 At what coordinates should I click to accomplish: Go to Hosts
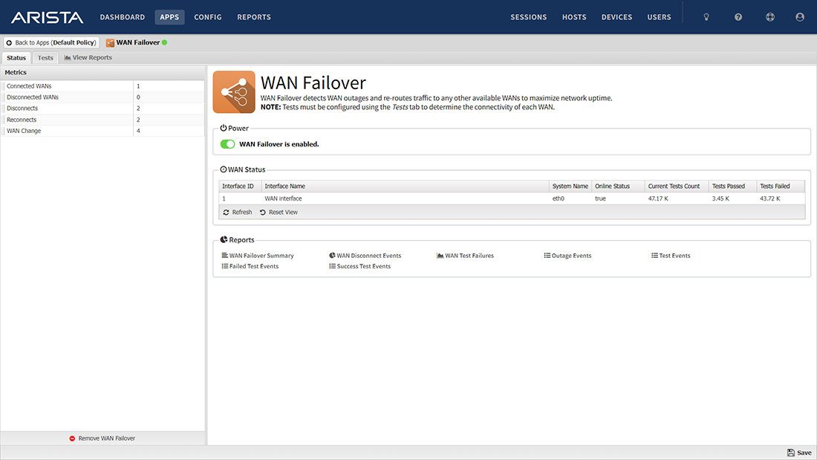pyautogui.click(x=574, y=17)
